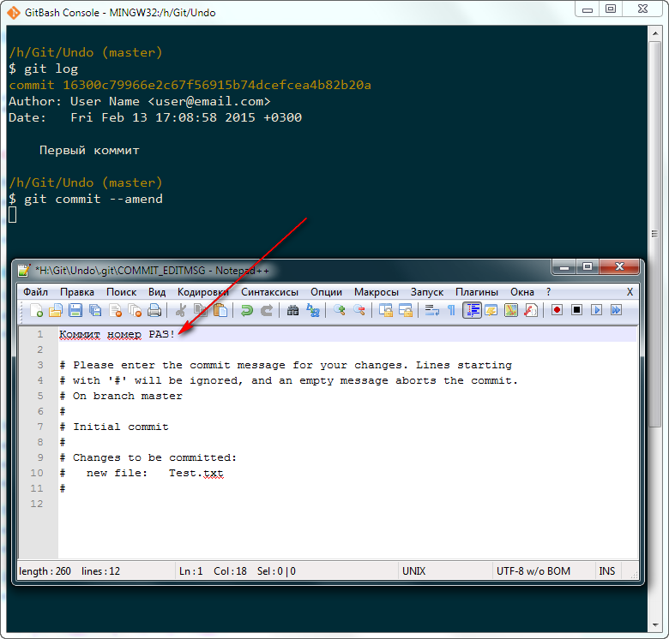This screenshot has height=639, width=669.
Task: Open the Синтаксисы menu
Action: (269, 292)
